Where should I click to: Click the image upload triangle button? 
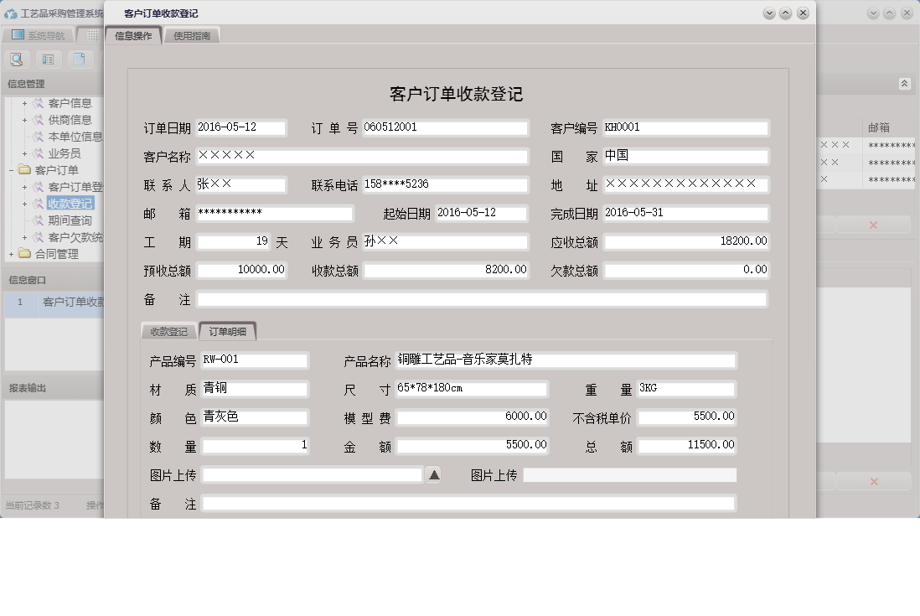click(433, 474)
